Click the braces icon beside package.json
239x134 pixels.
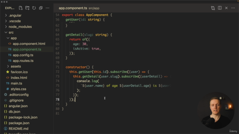tap(6, 123)
